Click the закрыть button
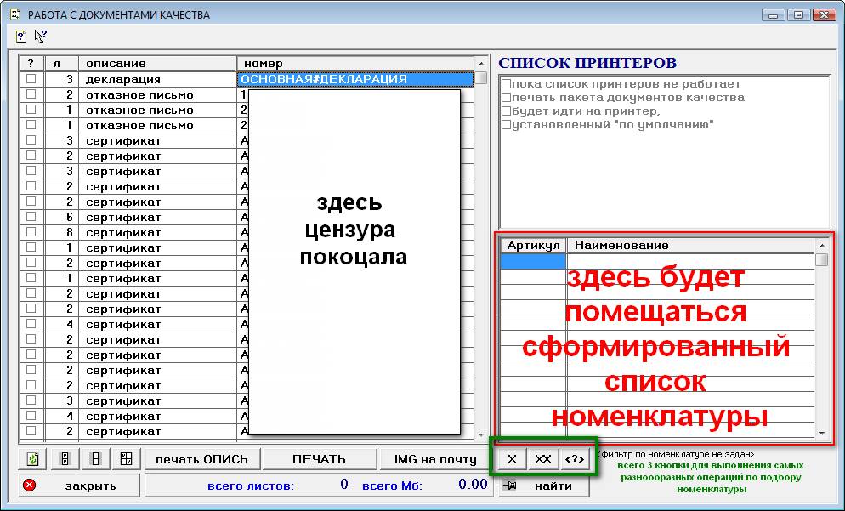Viewport: 845px width, 511px height. 79,485
